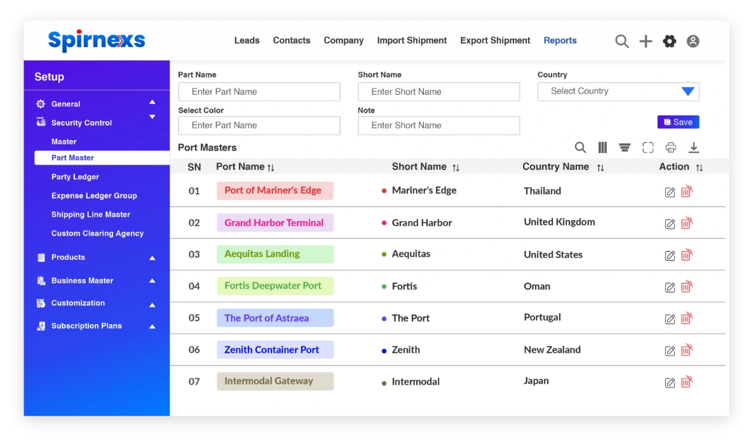753x443 pixels.
Task: Click the search icon in top header
Action: tap(621, 41)
